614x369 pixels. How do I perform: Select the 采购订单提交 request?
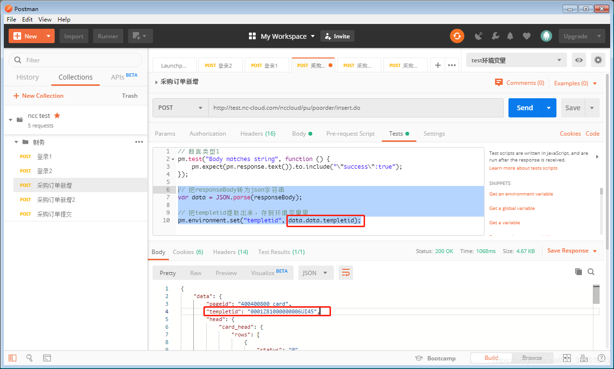coord(81,214)
